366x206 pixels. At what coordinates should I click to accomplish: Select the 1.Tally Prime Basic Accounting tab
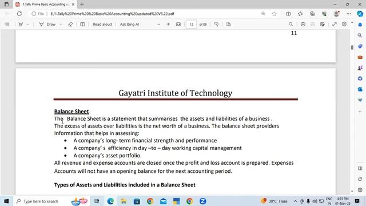tap(45, 4)
